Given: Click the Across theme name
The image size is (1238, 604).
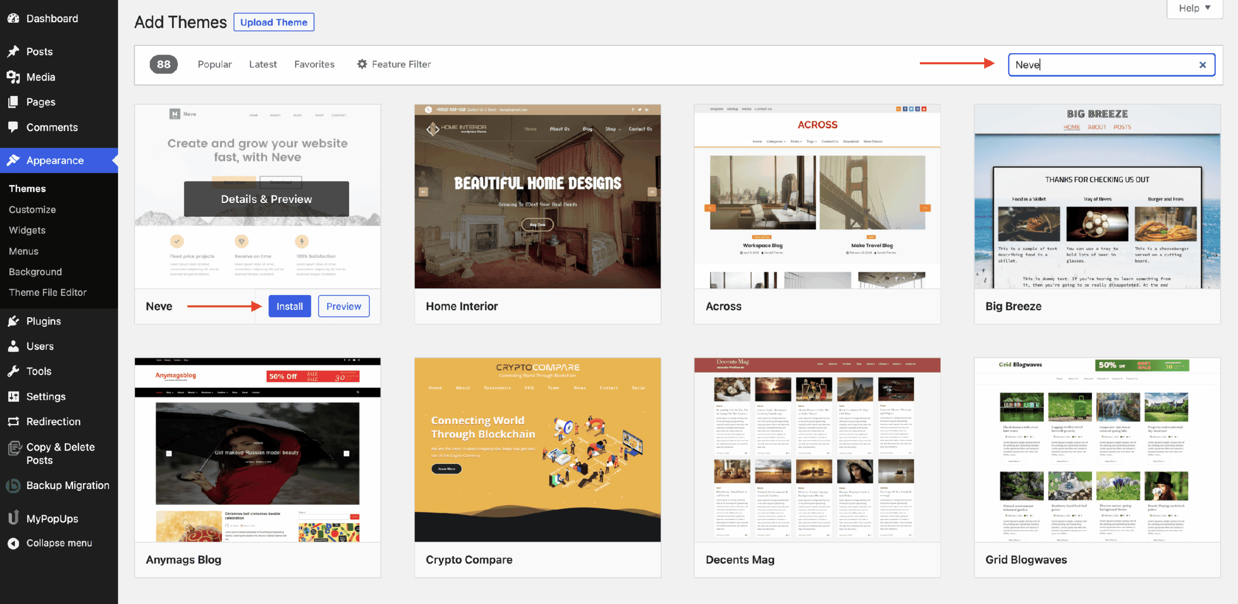Looking at the screenshot, I should pyautogui.click(x=723, y=306).
